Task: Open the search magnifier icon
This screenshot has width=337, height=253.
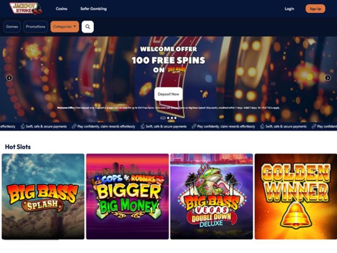Action: tap(87, 27)
